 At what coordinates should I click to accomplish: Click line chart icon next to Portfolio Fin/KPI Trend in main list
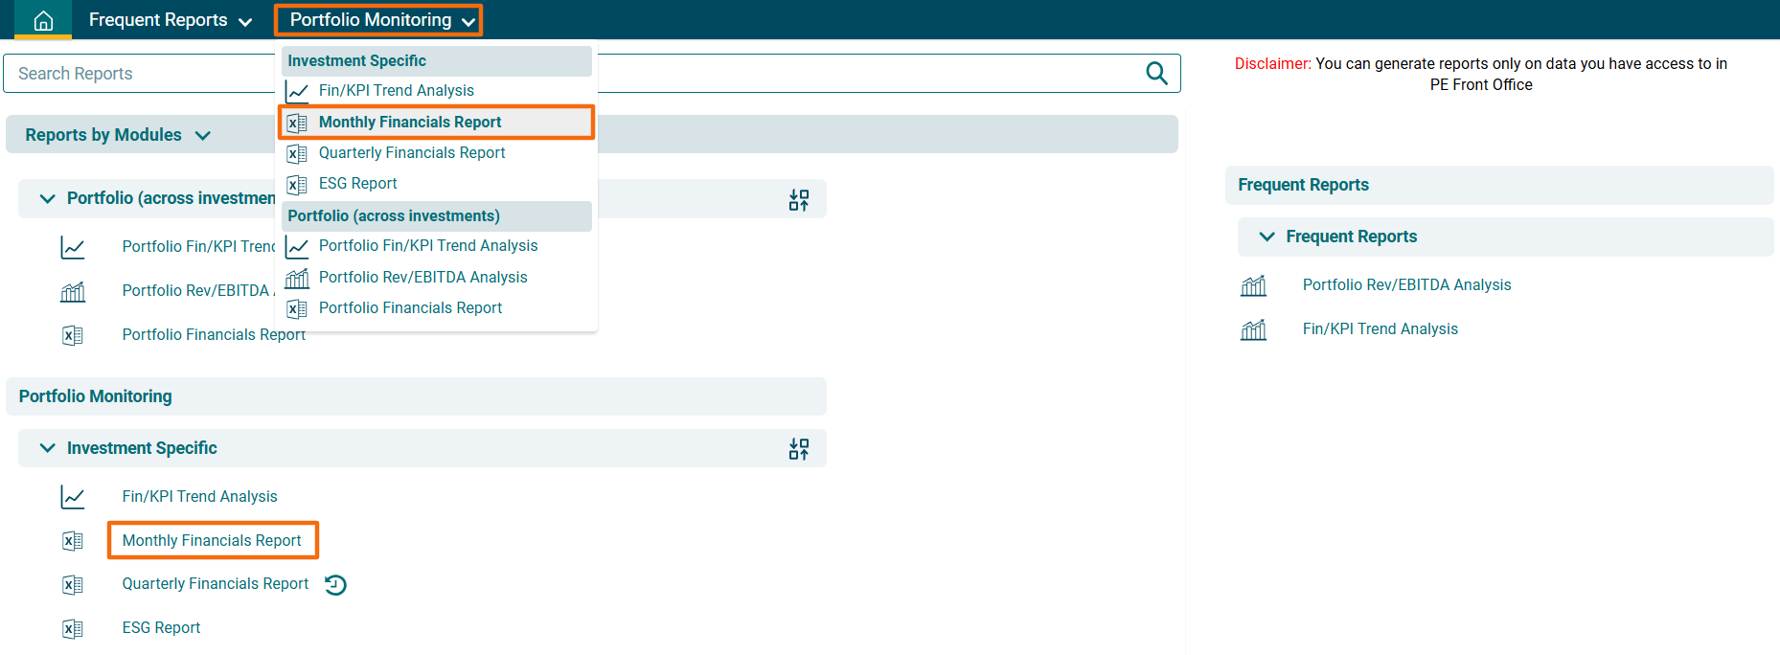click(73, 248)
